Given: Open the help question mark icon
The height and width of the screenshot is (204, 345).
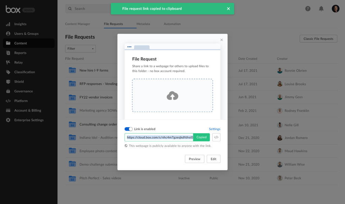Looking at the screenshot, I should coord(308,8).
